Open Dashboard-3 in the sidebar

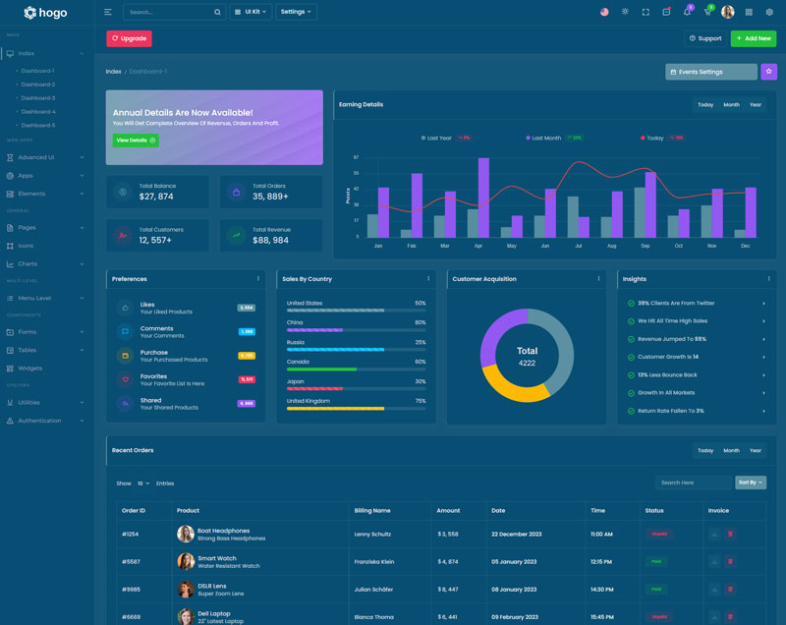point(38,98)
